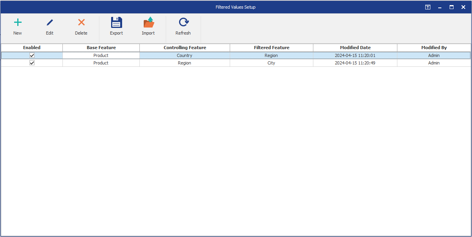Maximize the Filtered Values Setup window
Image resolution: width=472 pixels, height=237 pixels.
[452, 7]
